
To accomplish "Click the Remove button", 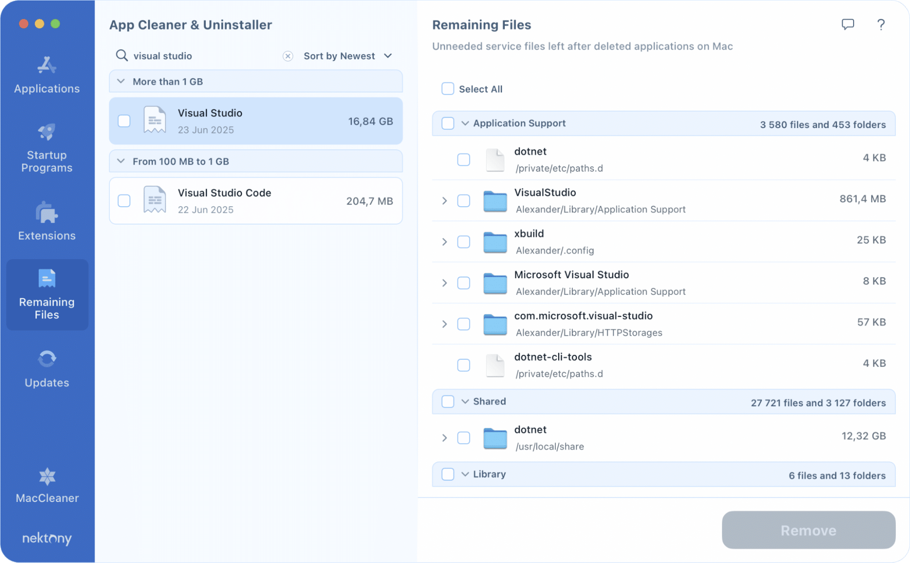I will (x=808, y=530).
